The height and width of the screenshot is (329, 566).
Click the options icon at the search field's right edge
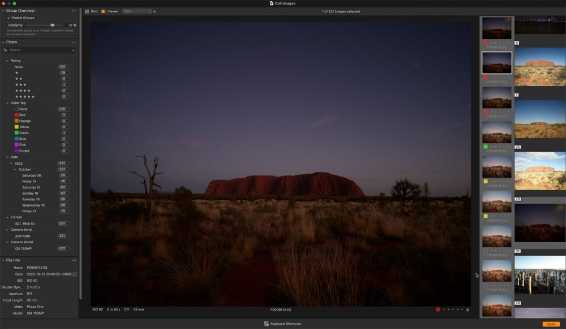coord(72,50)
